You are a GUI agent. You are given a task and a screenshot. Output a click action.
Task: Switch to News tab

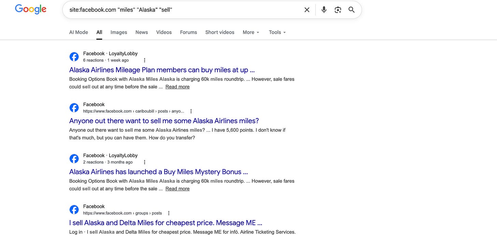tap(142, 32)
